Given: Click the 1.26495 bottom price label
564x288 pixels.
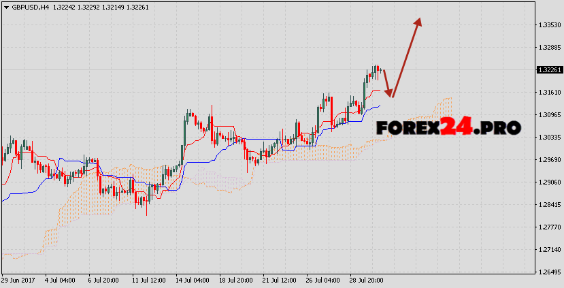Looking at the screenshot, I should (x=548, y=272).
